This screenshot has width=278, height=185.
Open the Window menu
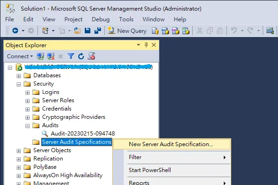153,19
